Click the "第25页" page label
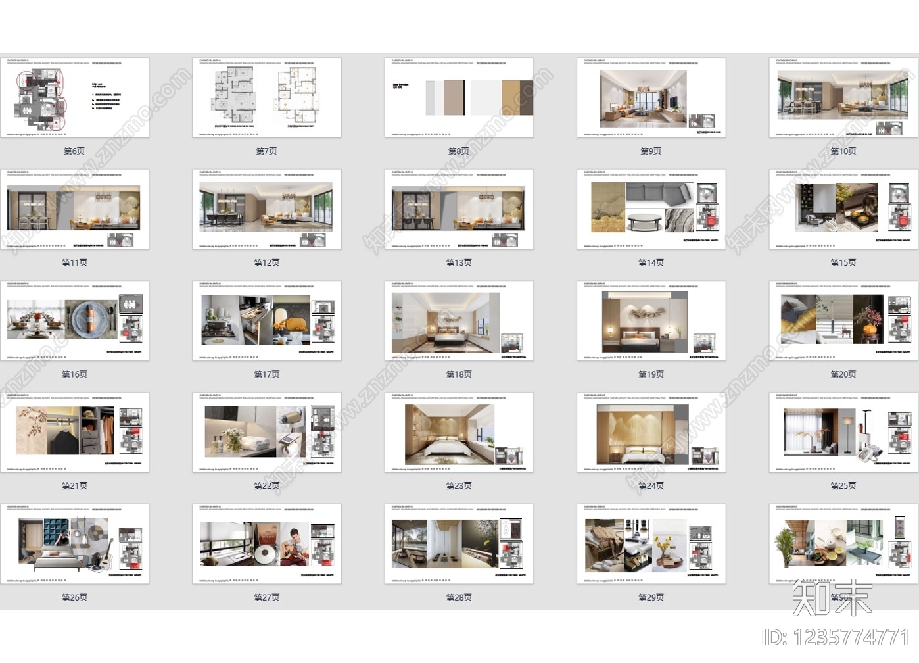919x663 pixels. (x=843, y=486)
